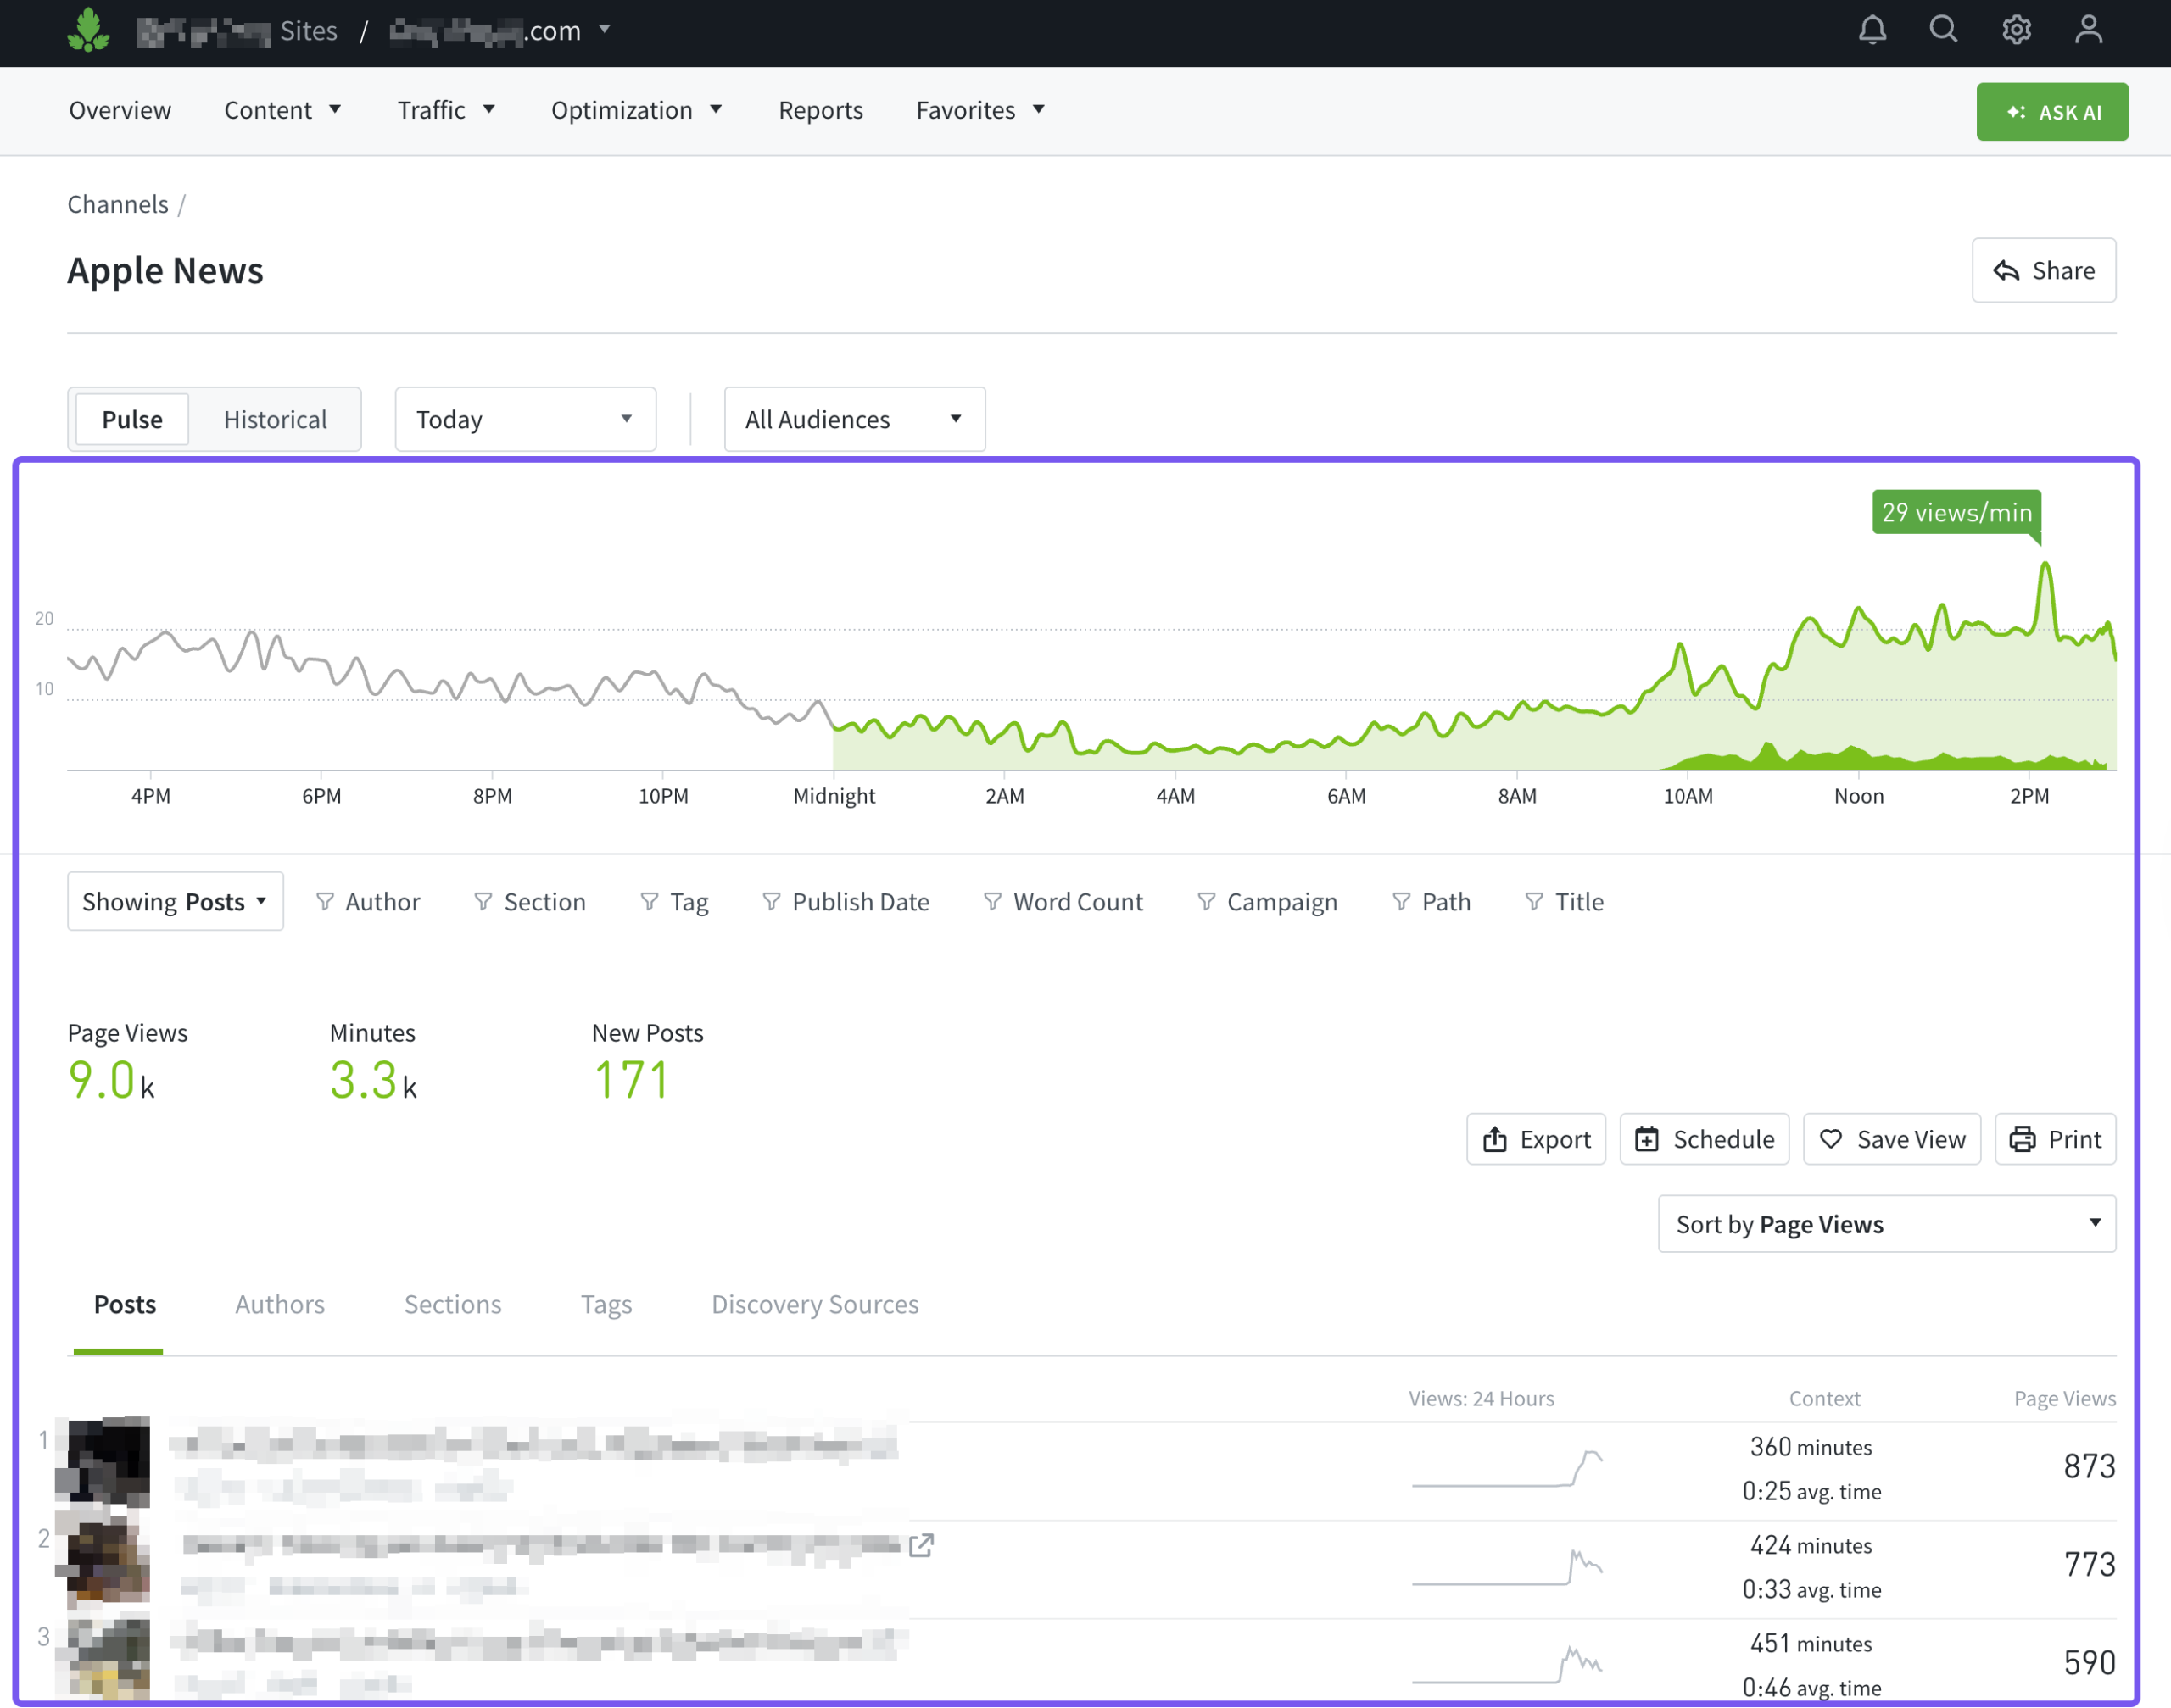
Task: Click the ASK AI button
Action: pos(2052,112)
